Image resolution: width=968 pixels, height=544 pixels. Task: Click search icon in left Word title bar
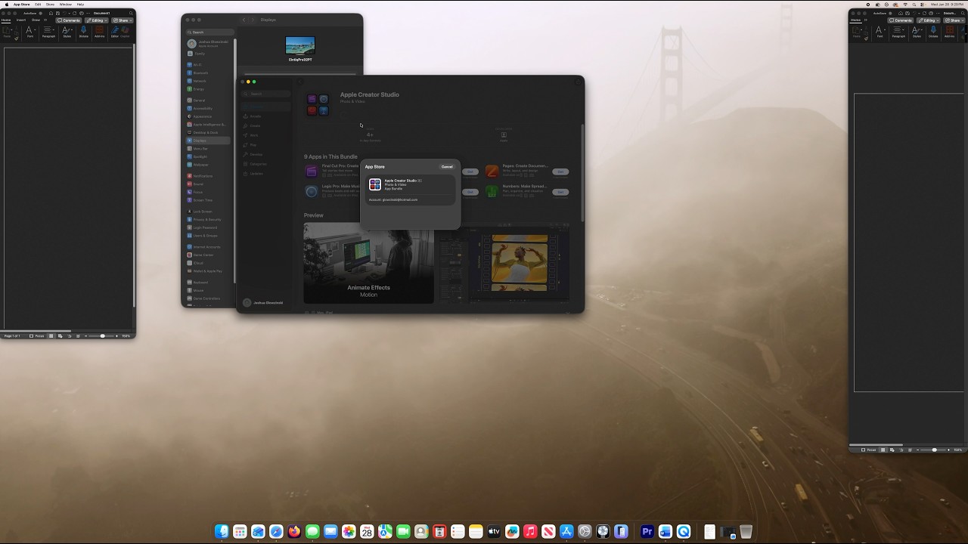(131, 14)
